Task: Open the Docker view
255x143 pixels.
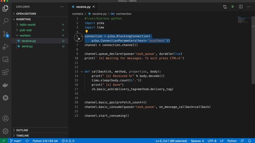Action: pos(5,85)
